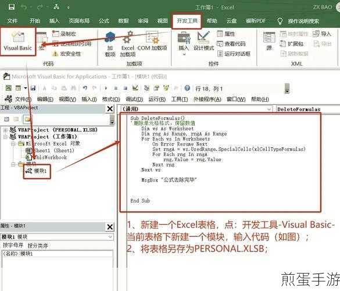Open the 视图(V) menu in the VBA editor
This screenshot has width=340, height=291.
click(67, 100)
